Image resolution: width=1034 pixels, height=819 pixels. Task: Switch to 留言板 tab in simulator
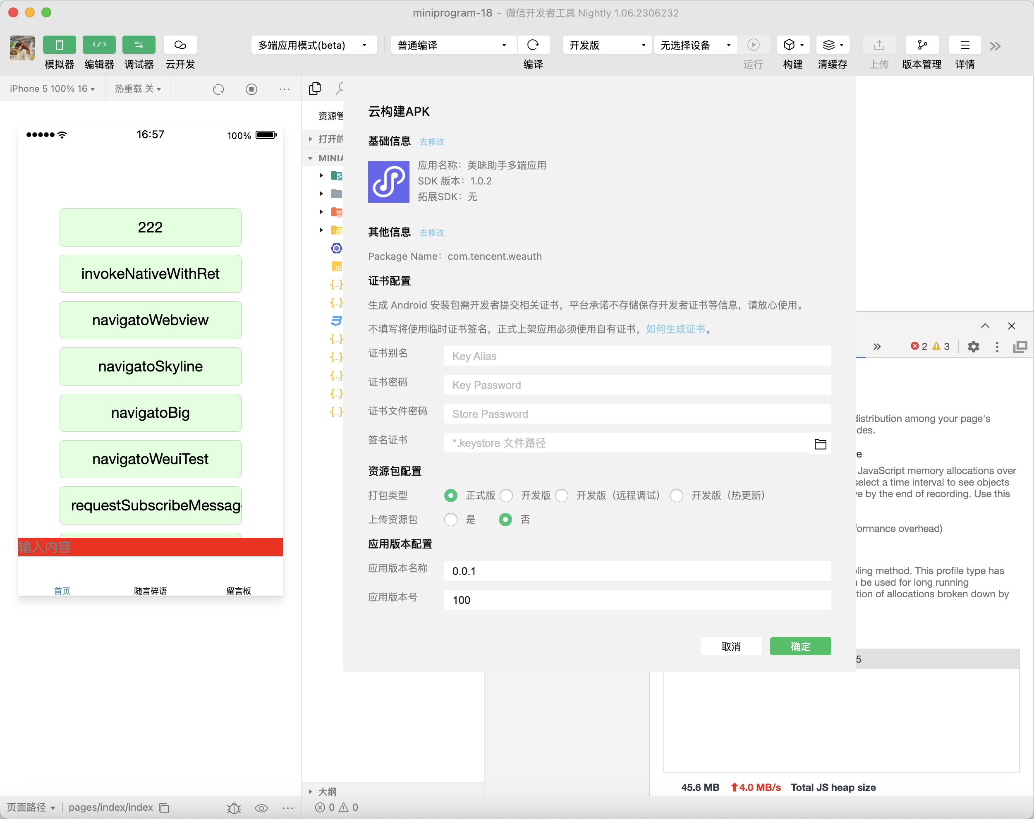point(238,591)
